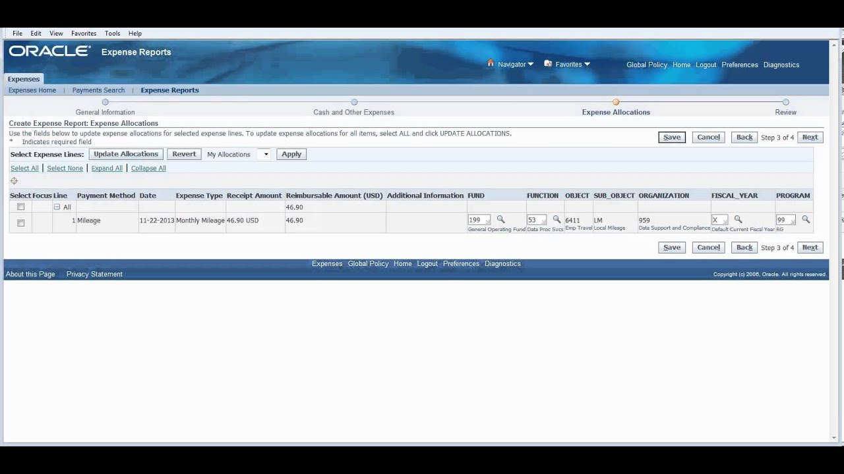844x474 pixels.
Task: Click the Expense Allocations step circle
Action: tap(616, 102)
